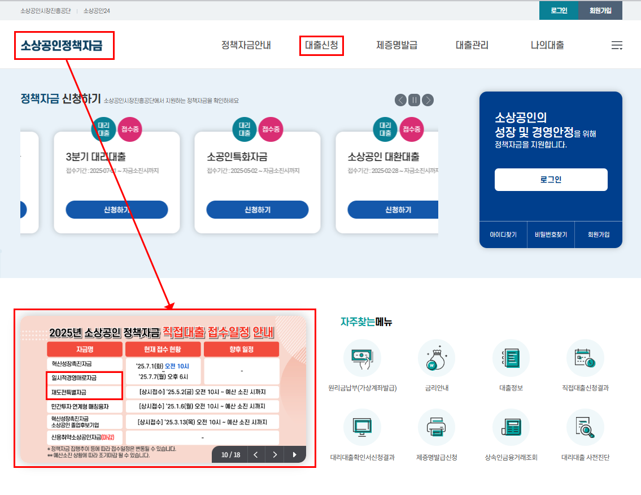
Task: Click 재도전특별자금 row in banner
Action: 85,392
